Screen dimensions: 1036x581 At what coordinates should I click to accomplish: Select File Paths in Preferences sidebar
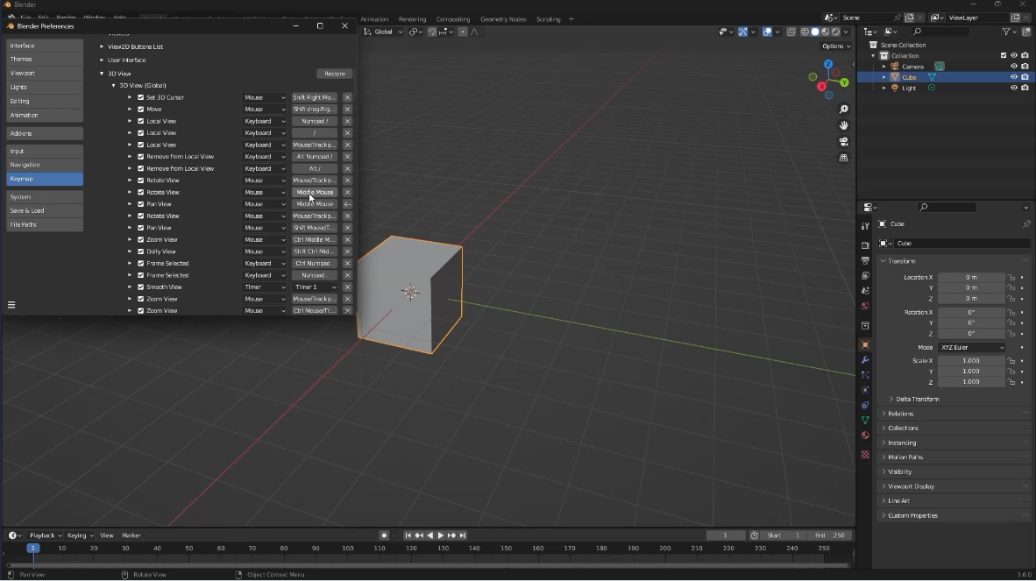(45, 225)
